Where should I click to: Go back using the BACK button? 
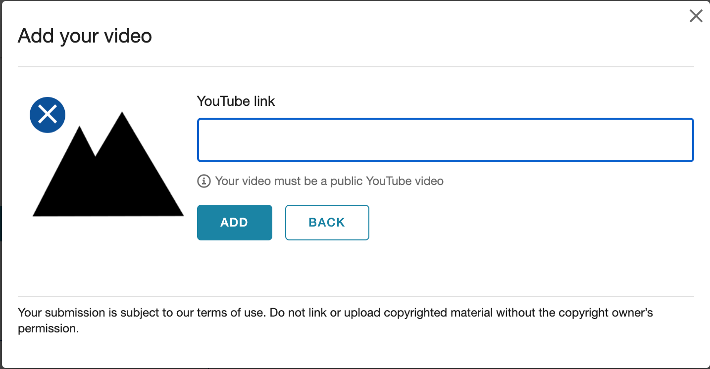tap(327, 223)
